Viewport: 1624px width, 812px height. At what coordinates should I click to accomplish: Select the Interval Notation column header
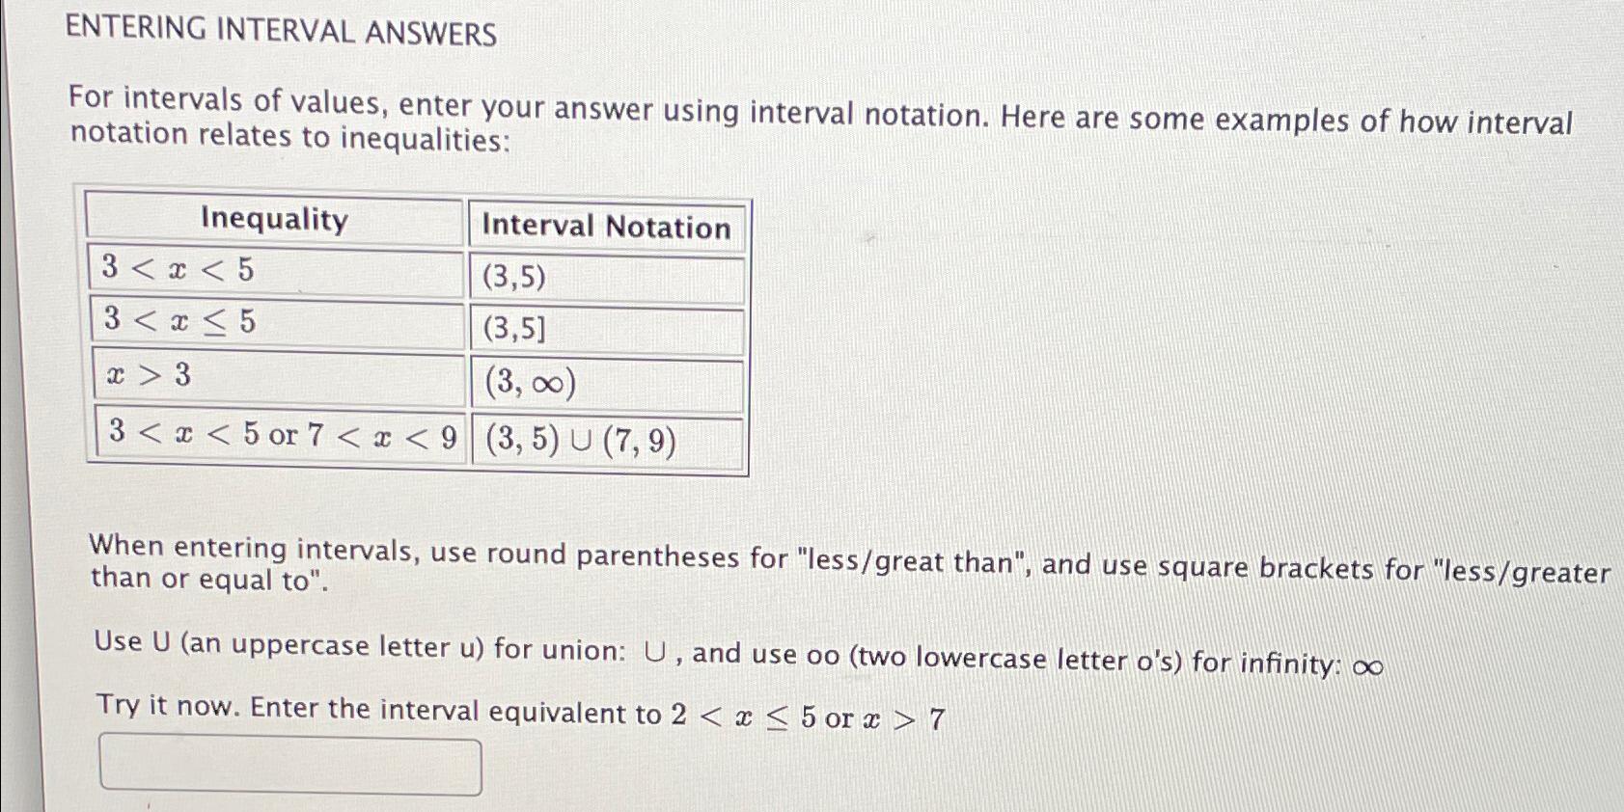tap(606, 227)
